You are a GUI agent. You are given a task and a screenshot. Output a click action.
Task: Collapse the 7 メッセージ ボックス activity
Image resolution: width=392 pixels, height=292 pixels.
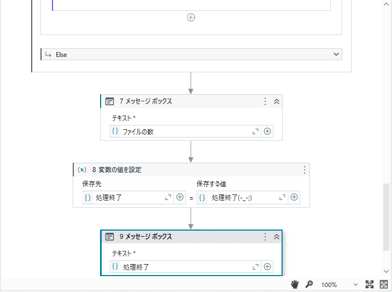coord(277,101)
